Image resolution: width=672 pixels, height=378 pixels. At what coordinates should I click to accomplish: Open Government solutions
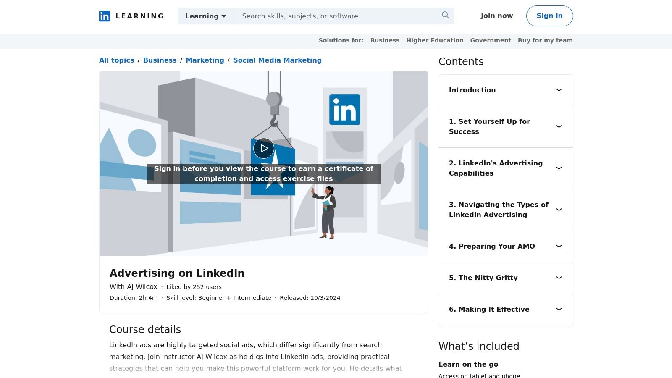(x=491, y=40)
